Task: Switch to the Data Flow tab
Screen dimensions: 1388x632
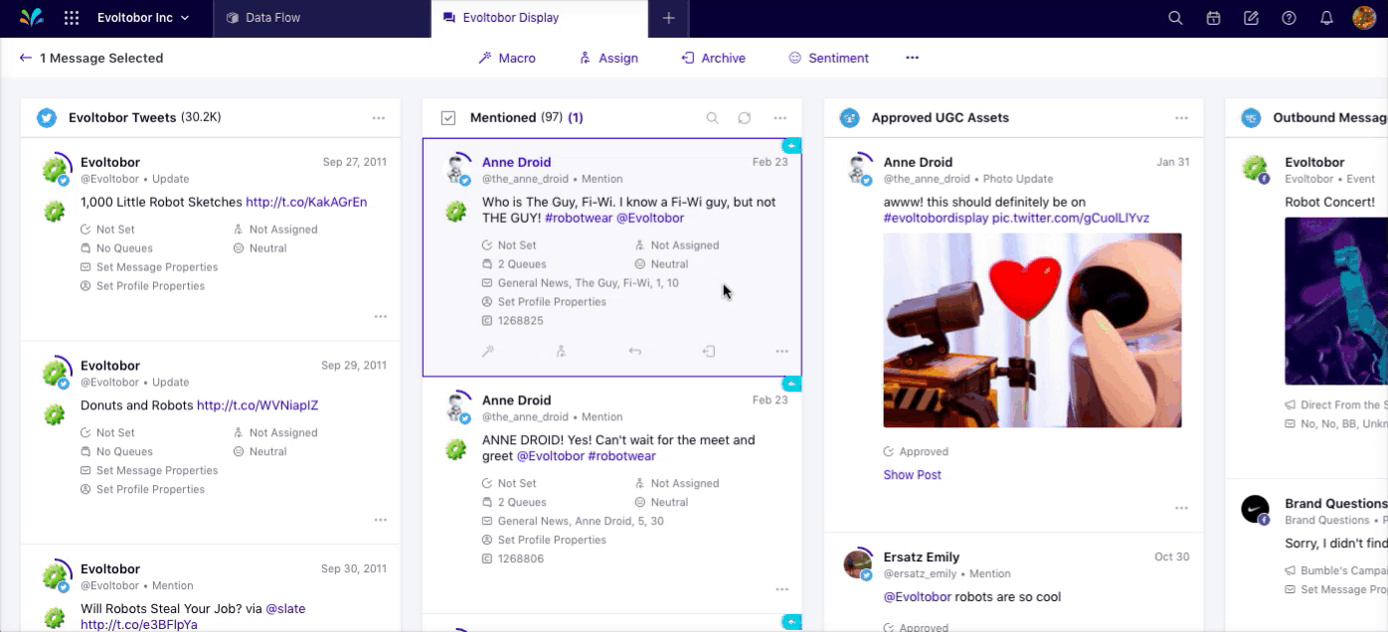Action: tap(322, 18)
